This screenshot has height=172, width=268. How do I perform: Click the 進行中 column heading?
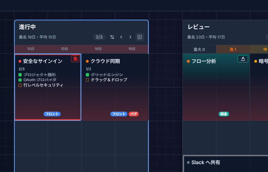[x=27, y=27]
